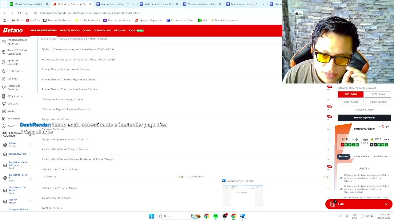
Task: Select the S/3000 - S/20000 amount option
Action: [378, 102]
